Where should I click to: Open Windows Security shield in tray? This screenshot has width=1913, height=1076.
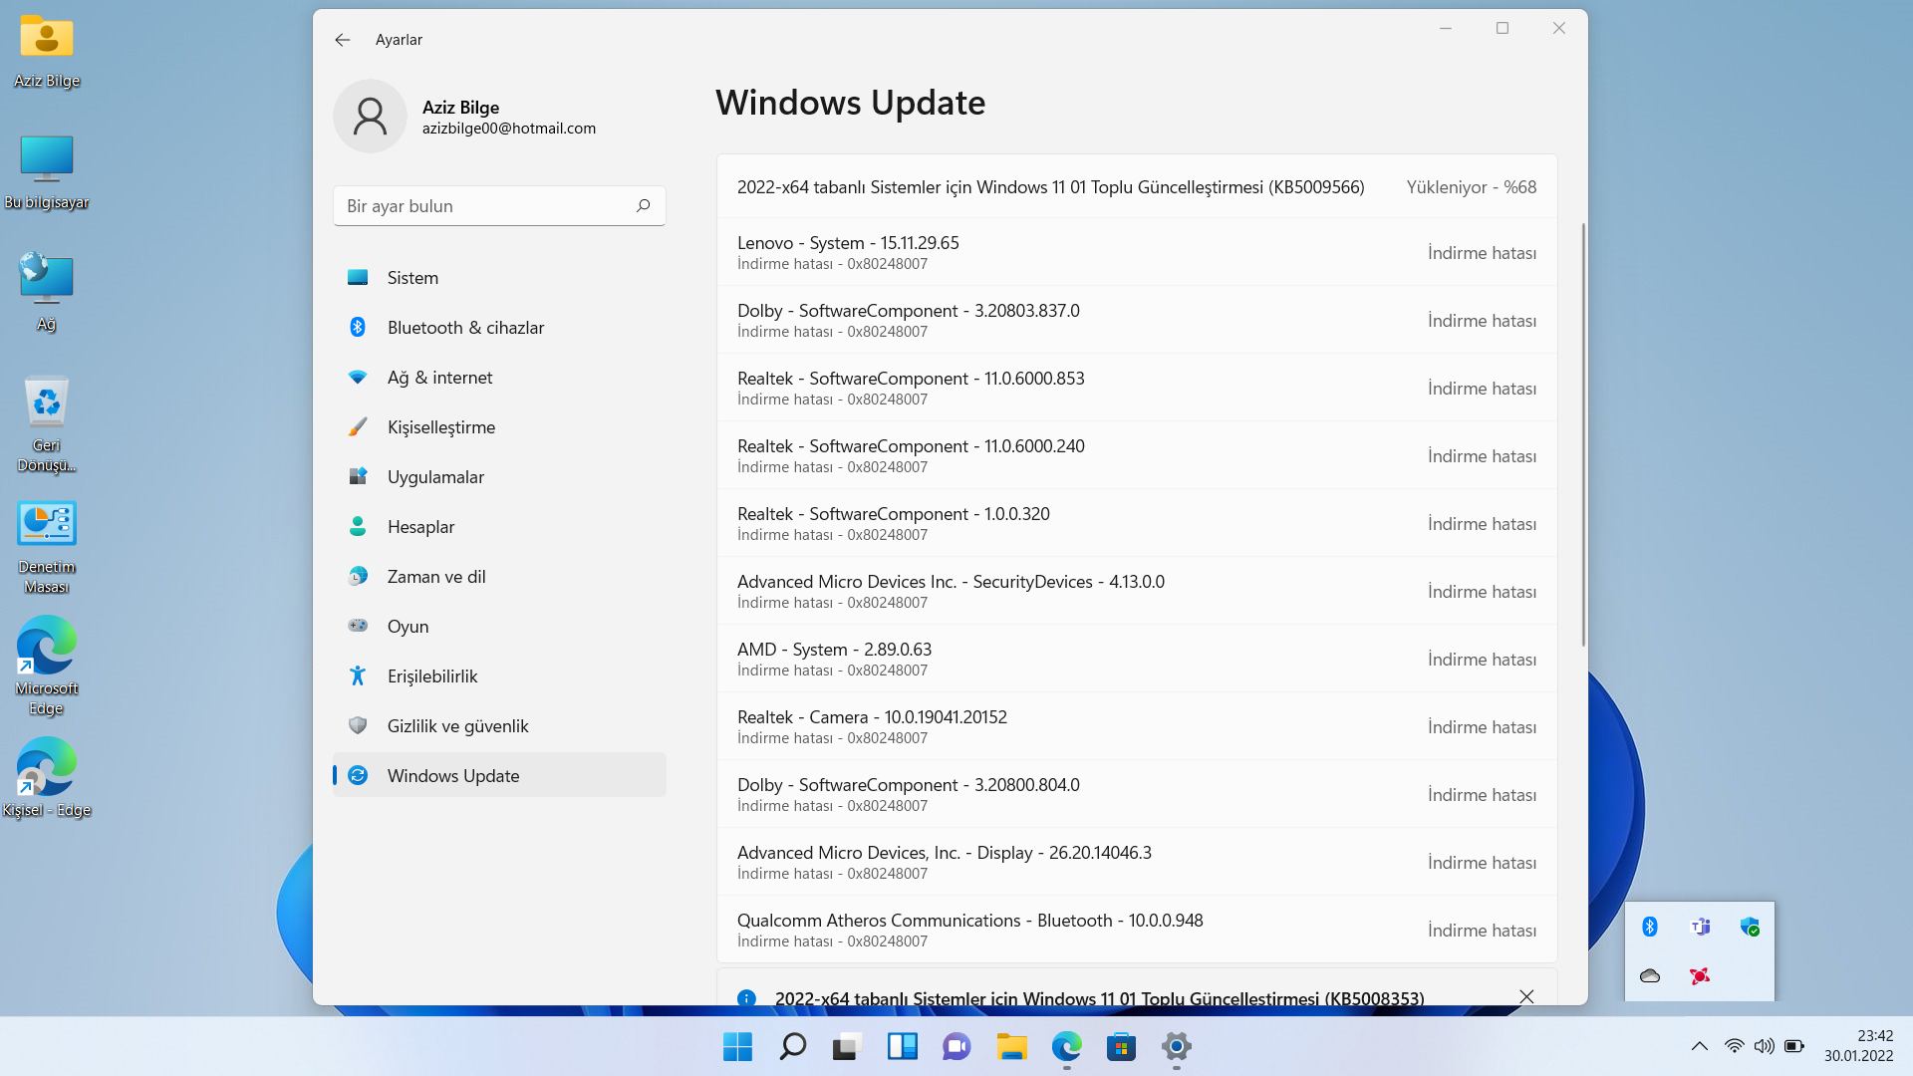coord(1750,927)
